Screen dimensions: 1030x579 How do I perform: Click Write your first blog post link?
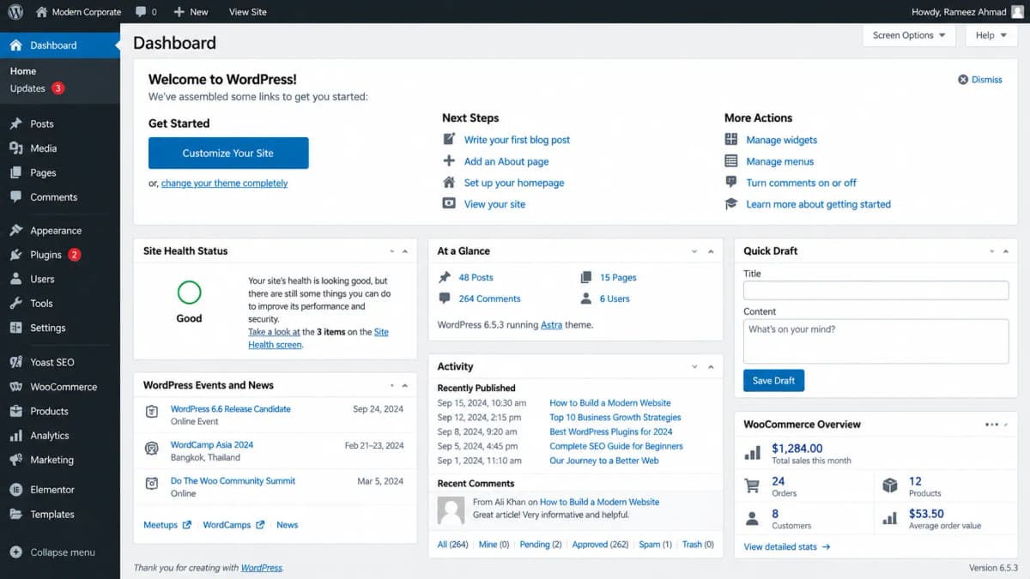pos(517,139)
